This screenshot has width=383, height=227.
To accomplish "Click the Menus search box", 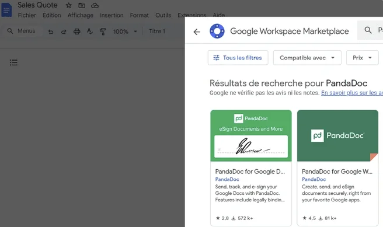I will point(22,31).
